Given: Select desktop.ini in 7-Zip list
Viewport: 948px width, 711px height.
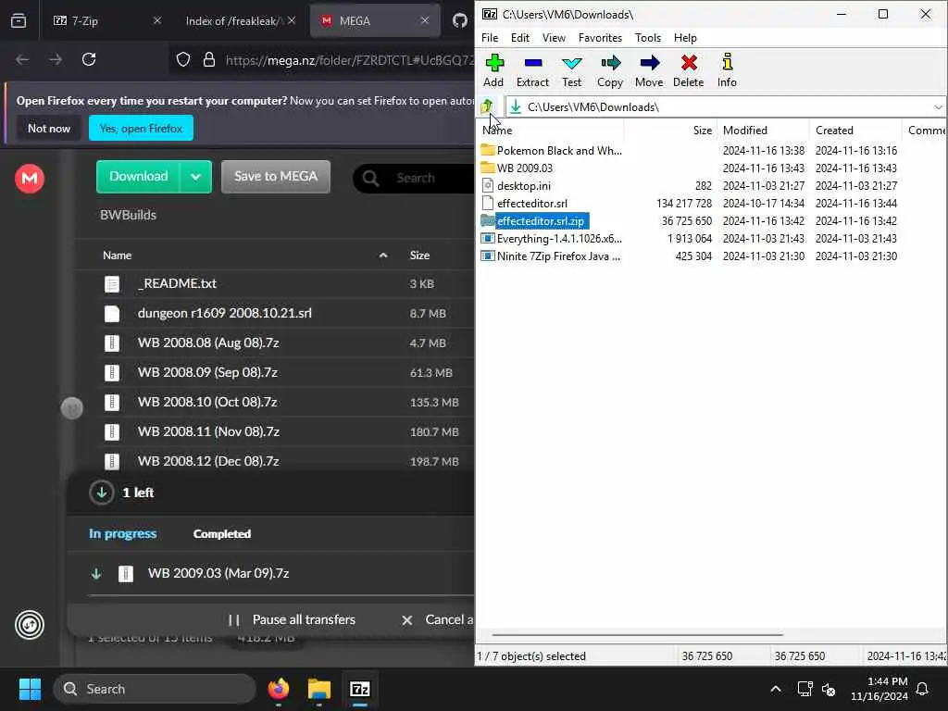Looking at the screenshot, I should (517, 185).
